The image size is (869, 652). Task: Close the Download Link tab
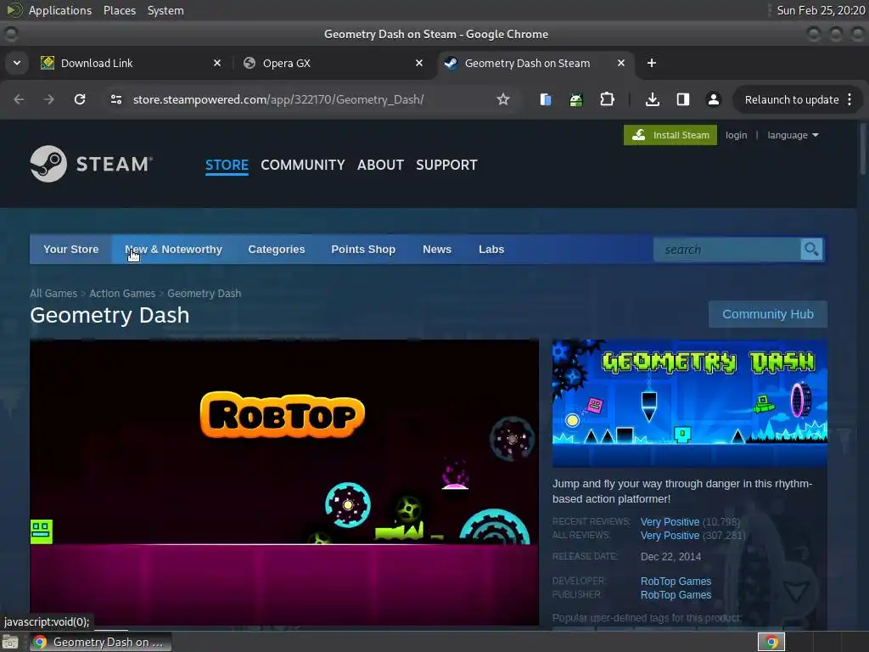pyautogui.click(x=217, y=63)
